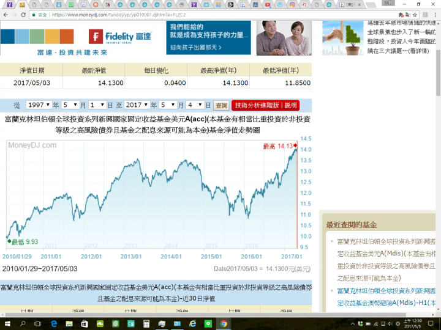The image size is (441, 330).
Task: Show hidden system tray icons chevron
Action: coord(353,324)
